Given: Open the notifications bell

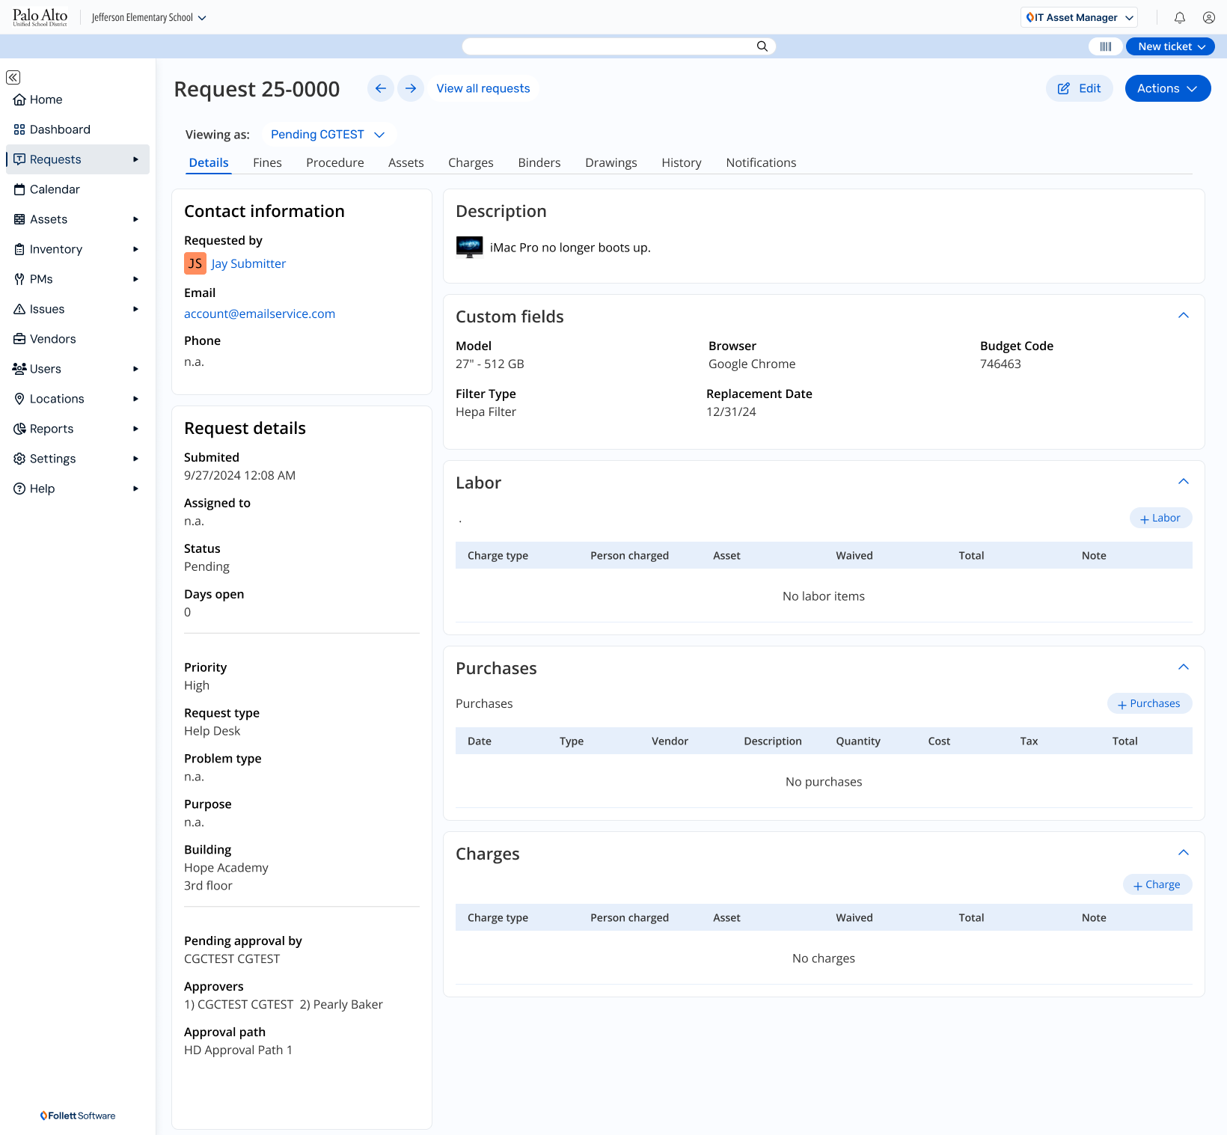Looking at the screenshot, I should pyautogui.click(x=1179, y=17).
